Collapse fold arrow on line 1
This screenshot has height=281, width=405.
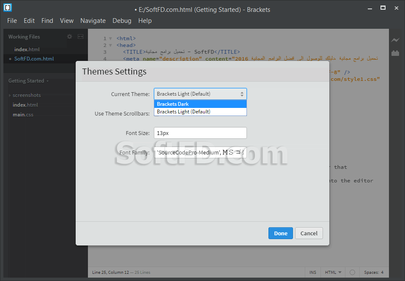point(110,39)
